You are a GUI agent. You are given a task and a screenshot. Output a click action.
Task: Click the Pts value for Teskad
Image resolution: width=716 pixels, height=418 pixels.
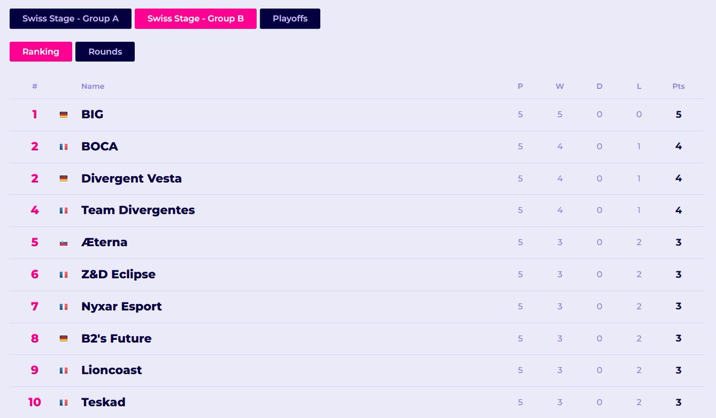[678, 402]
